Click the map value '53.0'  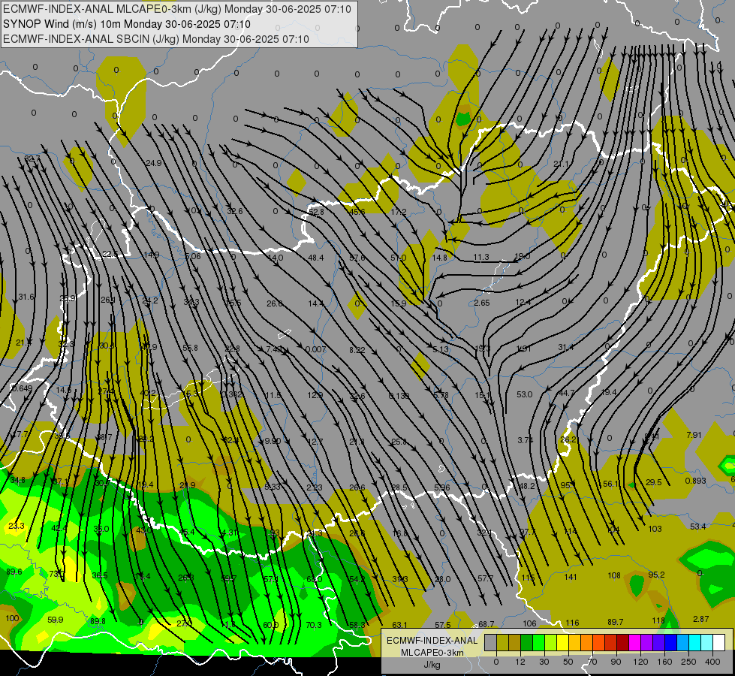pos(525,394)
